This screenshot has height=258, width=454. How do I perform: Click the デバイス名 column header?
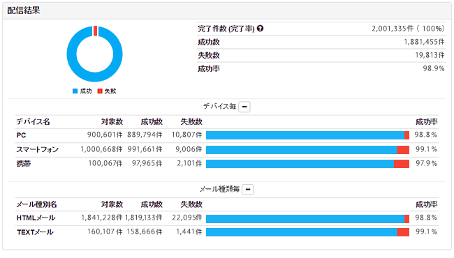tap(33, 121)
